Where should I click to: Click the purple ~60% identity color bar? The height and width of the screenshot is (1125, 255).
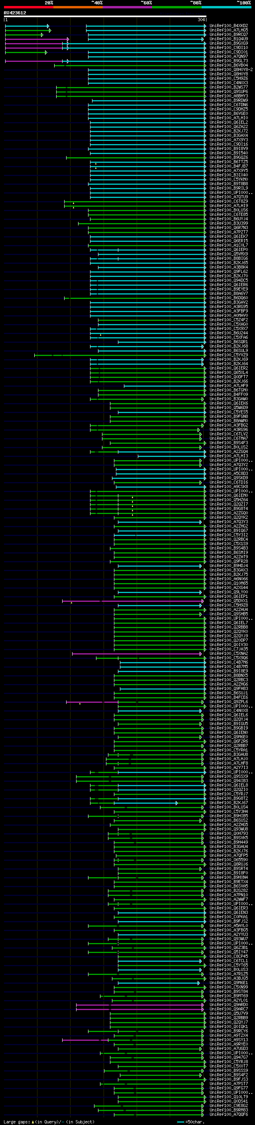click(128, 7)
